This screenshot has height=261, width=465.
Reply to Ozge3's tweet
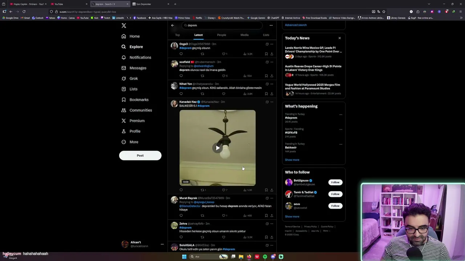(x=181, y=54)
